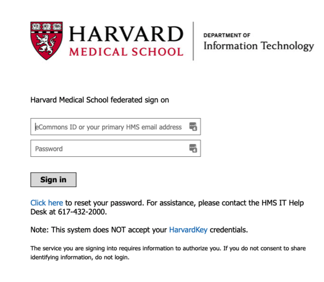
Task: Click the word 'credentials' after HarvardKey
Action: [229, 230]
